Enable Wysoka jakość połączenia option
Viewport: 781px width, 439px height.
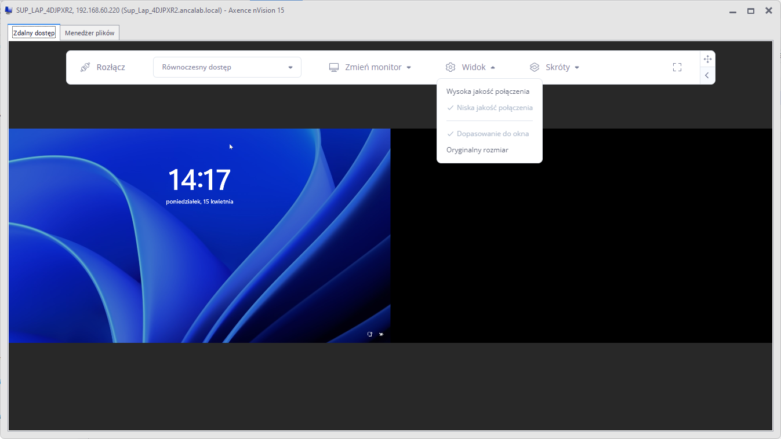488,92
